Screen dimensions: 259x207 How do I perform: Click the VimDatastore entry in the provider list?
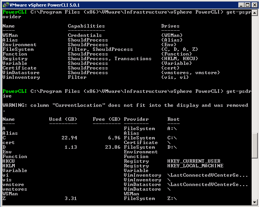pos(21,73)
